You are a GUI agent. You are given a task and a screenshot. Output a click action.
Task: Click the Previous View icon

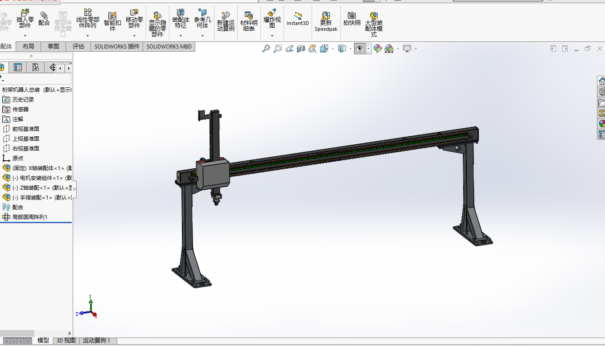click(x=289, y=49)
